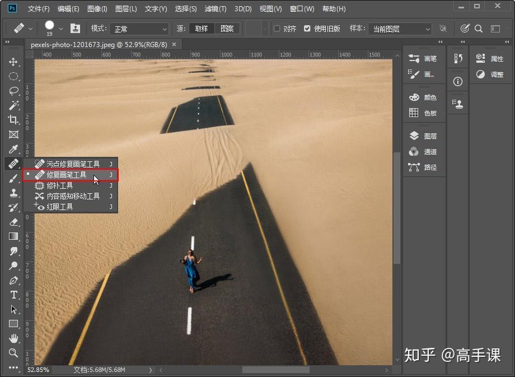Expand the 样本 当前图层 dropdown
This screenshot has width=515, height=377.
click(399, 29)
